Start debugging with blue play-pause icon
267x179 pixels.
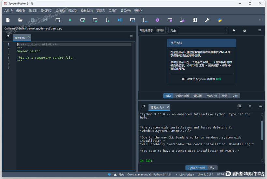pyautogui.click(x=120, y=20)
